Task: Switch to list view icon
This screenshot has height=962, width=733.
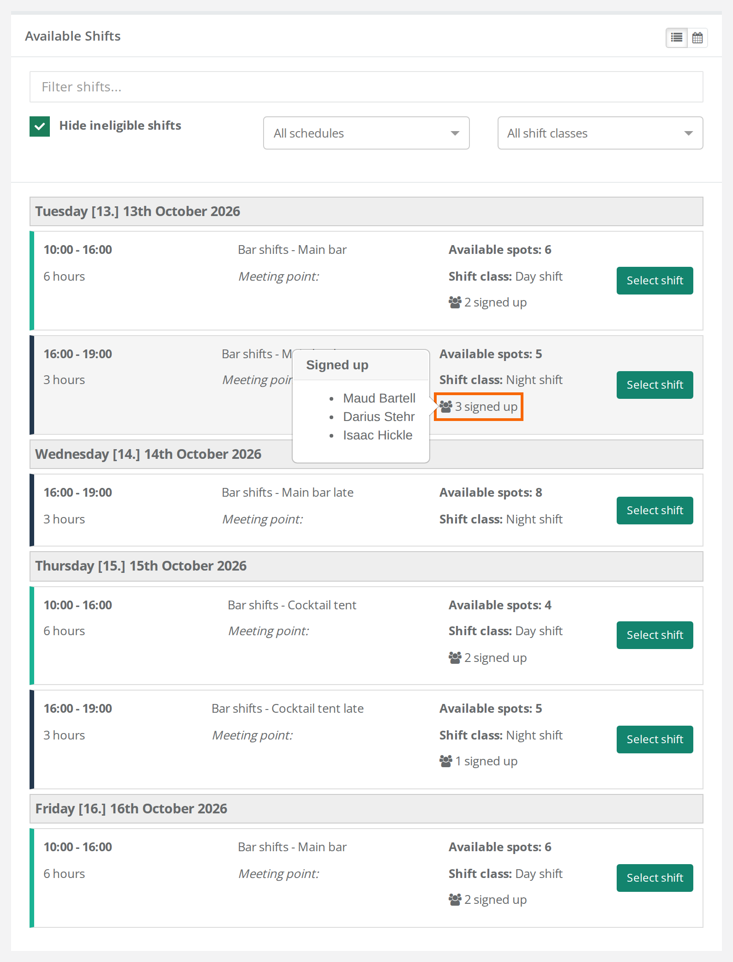Action: point(677,37)
